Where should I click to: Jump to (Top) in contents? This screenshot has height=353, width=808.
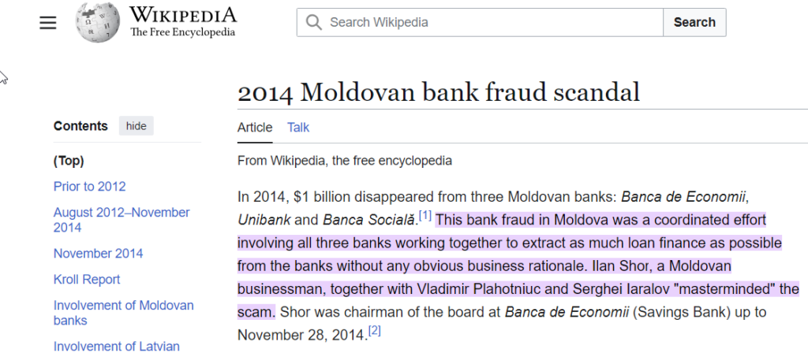(x=69, y=161)
